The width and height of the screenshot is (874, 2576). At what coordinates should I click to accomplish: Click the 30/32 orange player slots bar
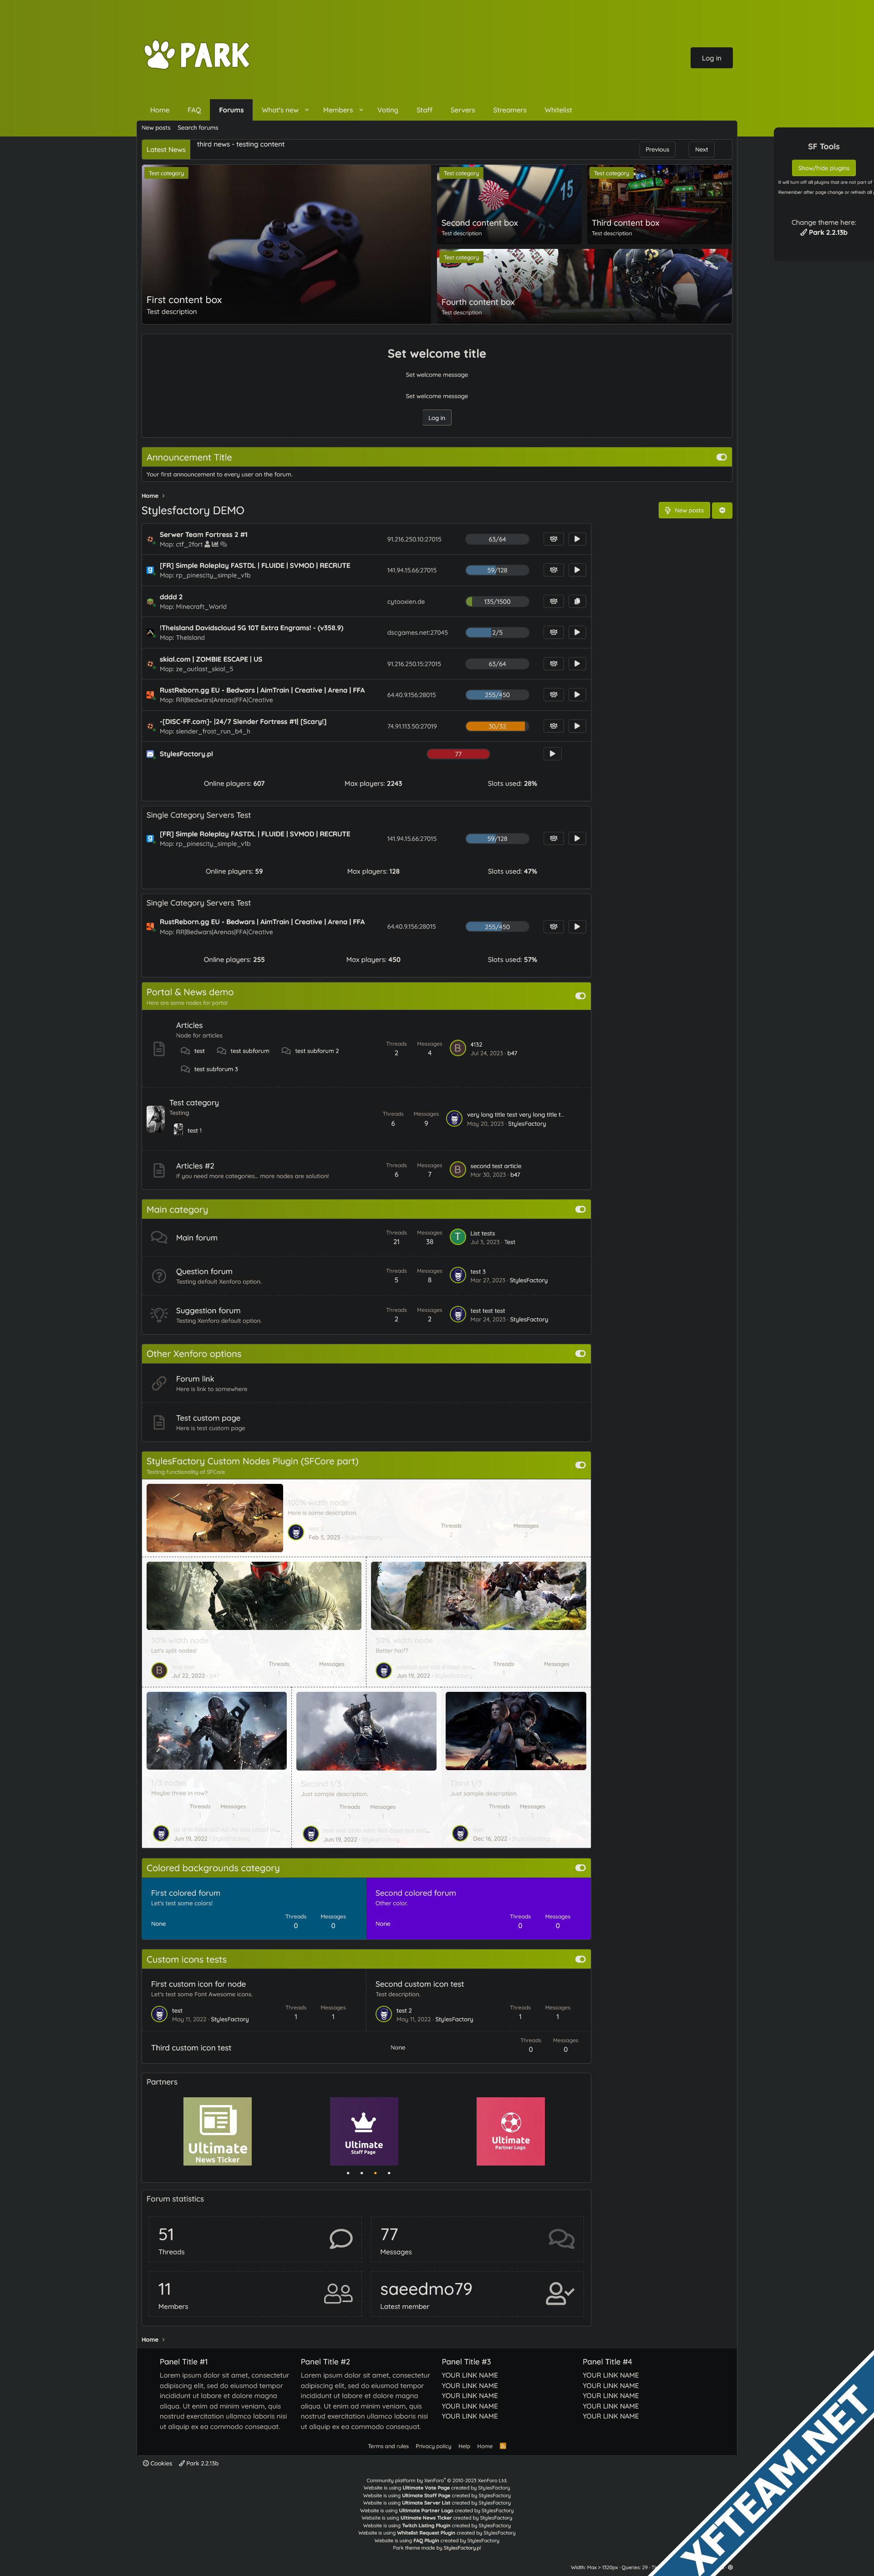pos(497,726)
